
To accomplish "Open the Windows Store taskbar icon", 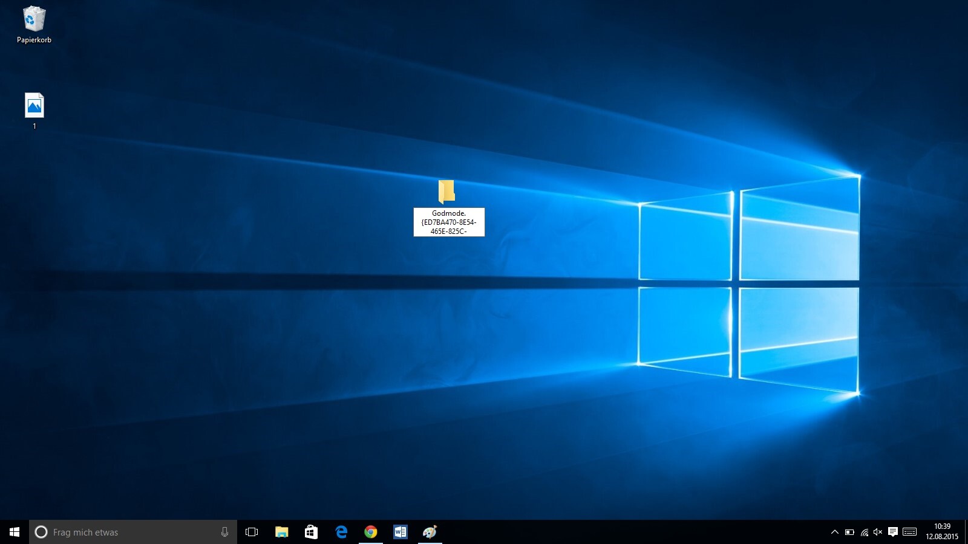I will pyautogui.click(x=311, y=532).
